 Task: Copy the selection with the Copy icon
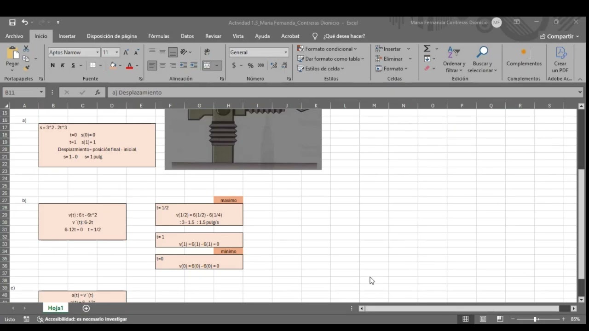click(x=26, y=58)
